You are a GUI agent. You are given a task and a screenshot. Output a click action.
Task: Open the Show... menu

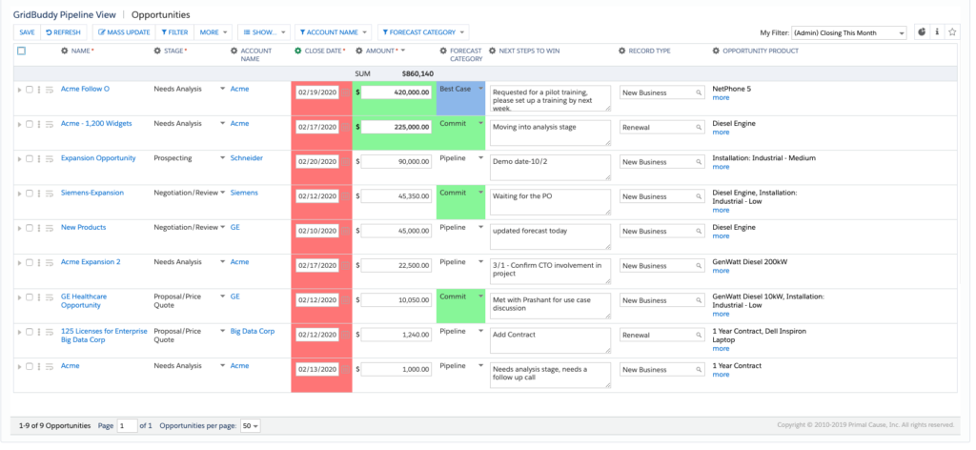tap(264, 32)
